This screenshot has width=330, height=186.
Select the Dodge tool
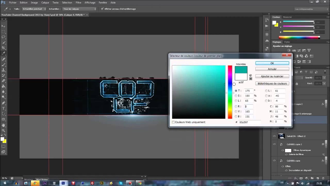4,97
